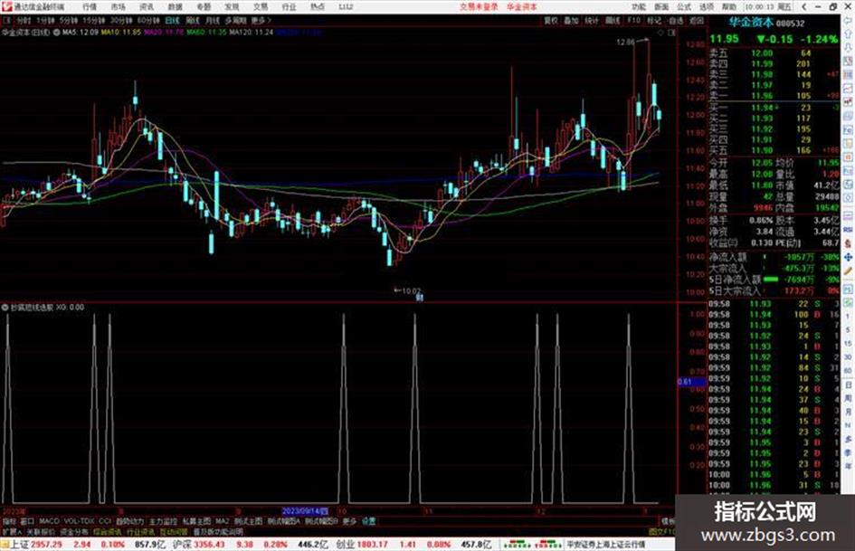Select the 指标 tab at bottom left

coord(9,521)
